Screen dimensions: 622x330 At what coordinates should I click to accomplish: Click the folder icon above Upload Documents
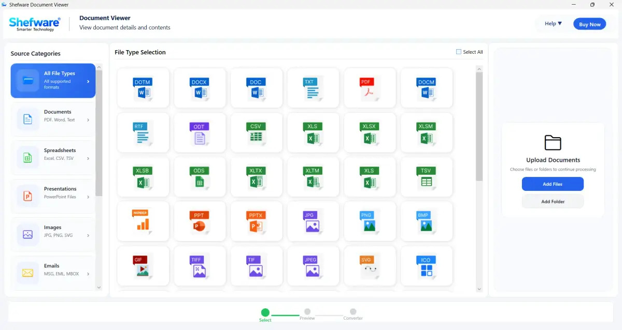pos(553,143)
